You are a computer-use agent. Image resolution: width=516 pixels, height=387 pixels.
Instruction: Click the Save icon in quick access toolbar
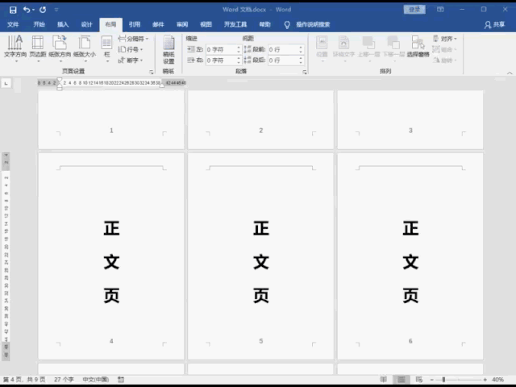(13, 10)
